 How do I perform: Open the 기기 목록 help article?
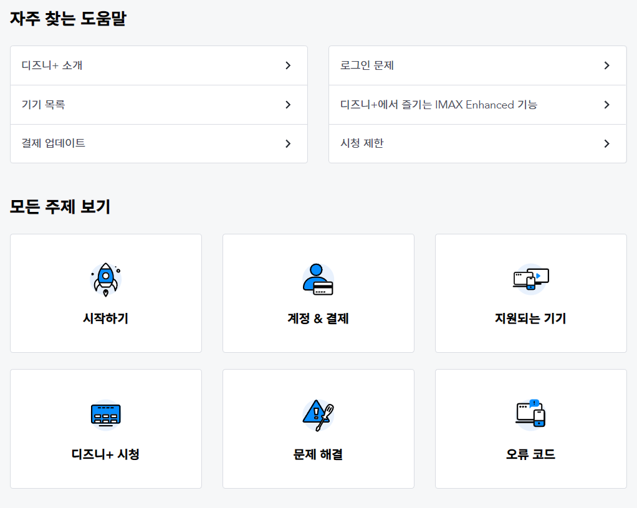[x=159, y=105]
